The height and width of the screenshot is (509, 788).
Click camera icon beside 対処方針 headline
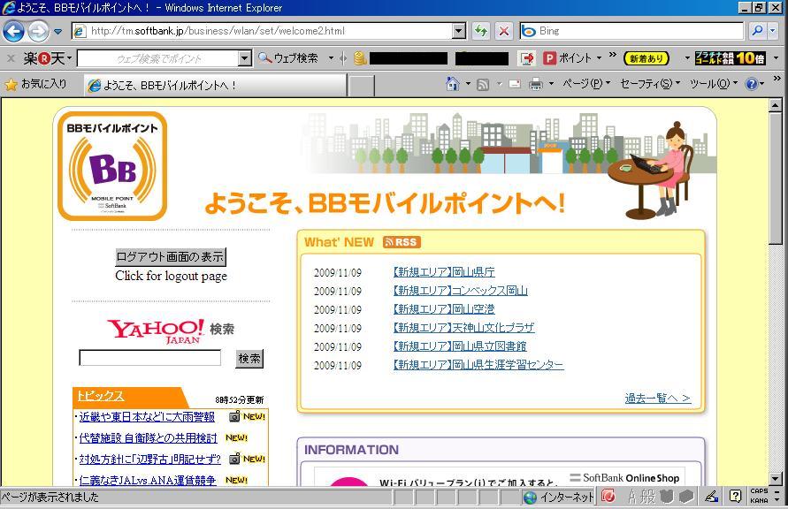[x=234, y=459]
